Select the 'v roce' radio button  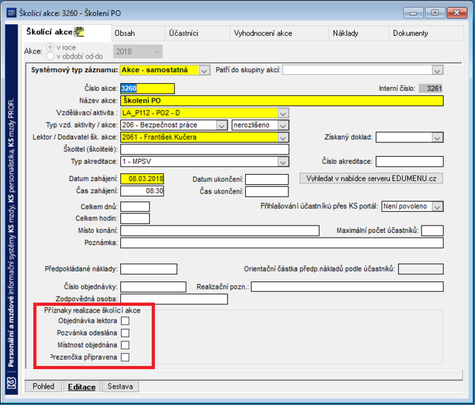[x=50, y=47]
